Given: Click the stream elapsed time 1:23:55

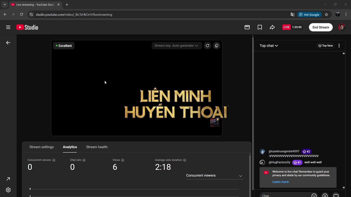Looking at the screenshot, I should [x=297, y=27].
